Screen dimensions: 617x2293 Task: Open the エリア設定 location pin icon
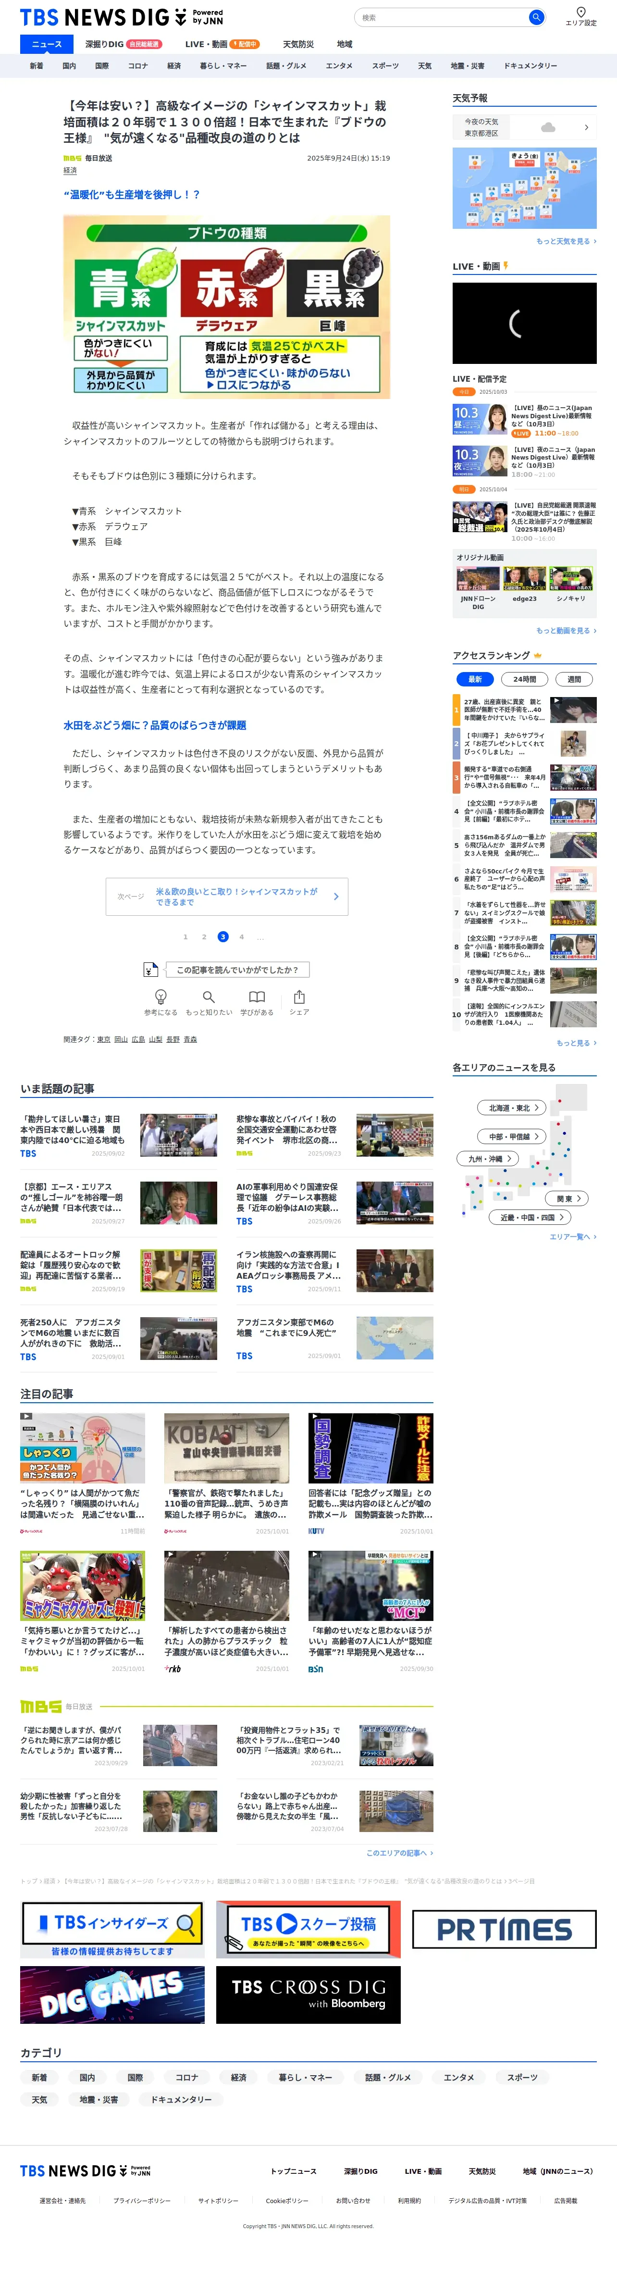580,12
